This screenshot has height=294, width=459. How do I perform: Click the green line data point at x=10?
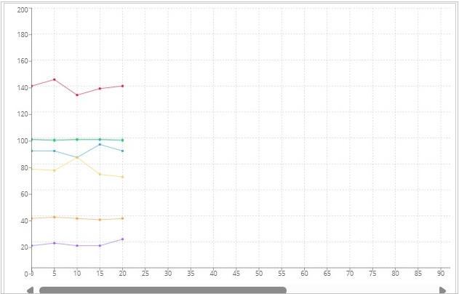[77, 139]
